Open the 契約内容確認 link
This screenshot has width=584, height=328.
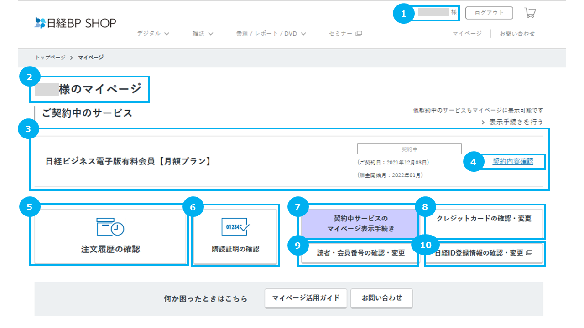pyautogui.click(x=513, y=161)
